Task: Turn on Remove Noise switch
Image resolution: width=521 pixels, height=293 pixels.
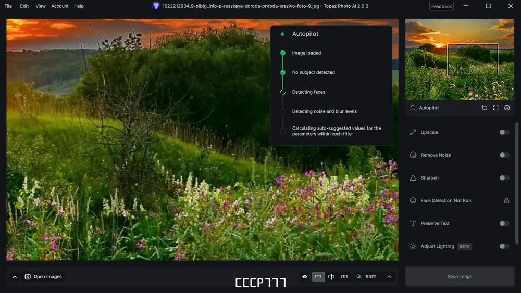Action: pos(504,155)
